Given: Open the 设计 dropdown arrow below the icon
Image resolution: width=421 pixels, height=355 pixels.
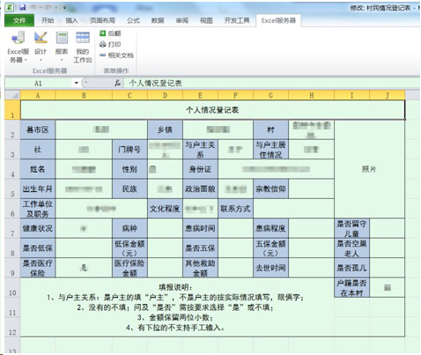Looking at the screenshot, I should click(41, 60).
